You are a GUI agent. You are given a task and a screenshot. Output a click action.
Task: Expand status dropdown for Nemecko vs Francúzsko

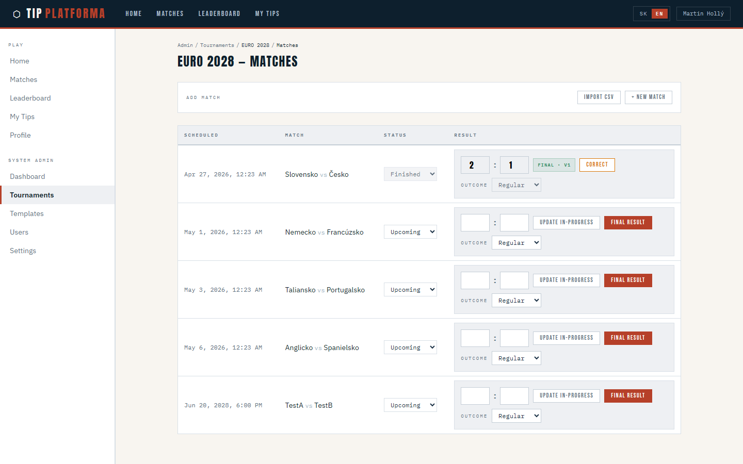[x=410, y=232]
